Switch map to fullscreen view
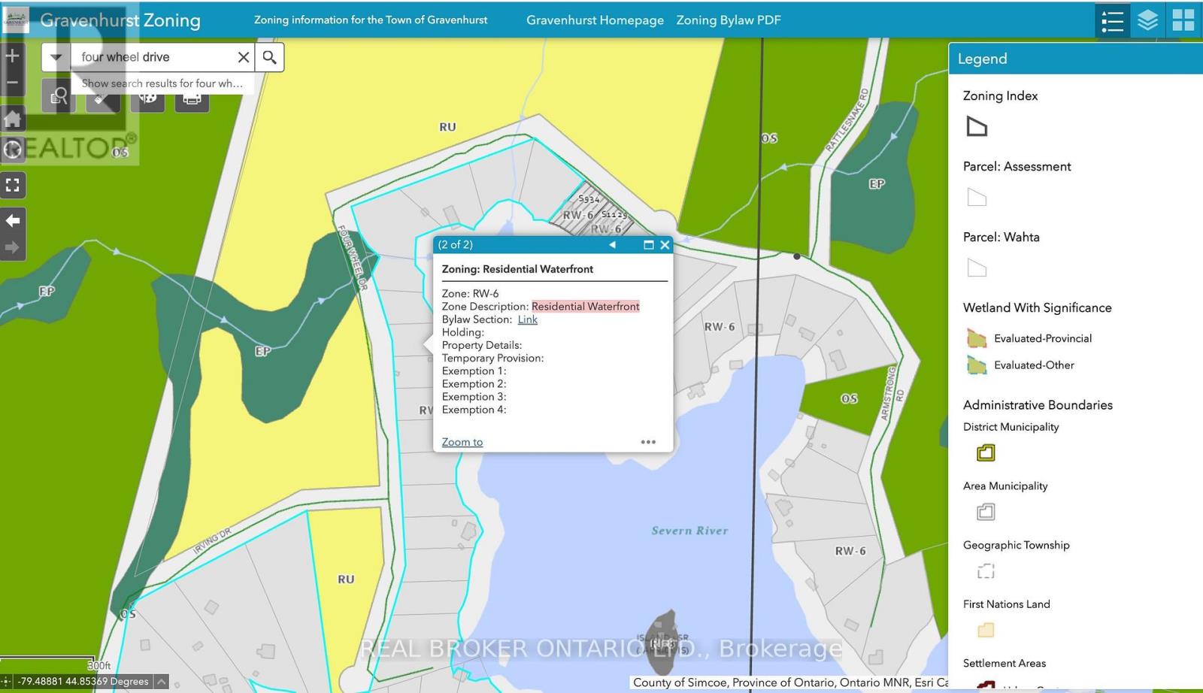This screenshot has height=693, width=1203. [12, 185]
